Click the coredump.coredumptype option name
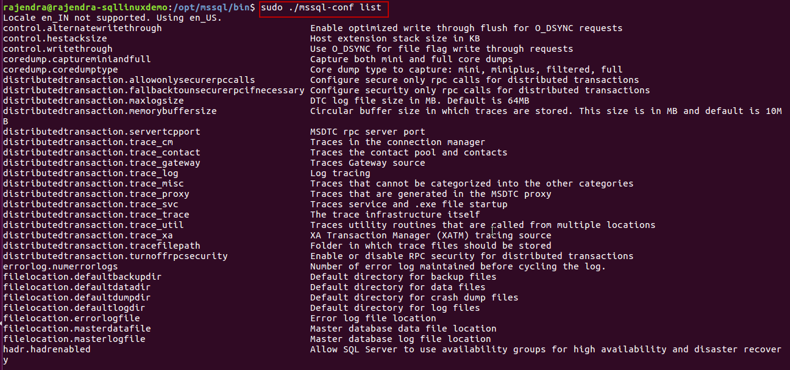The image size is (790, 370). tap(69, 69)
